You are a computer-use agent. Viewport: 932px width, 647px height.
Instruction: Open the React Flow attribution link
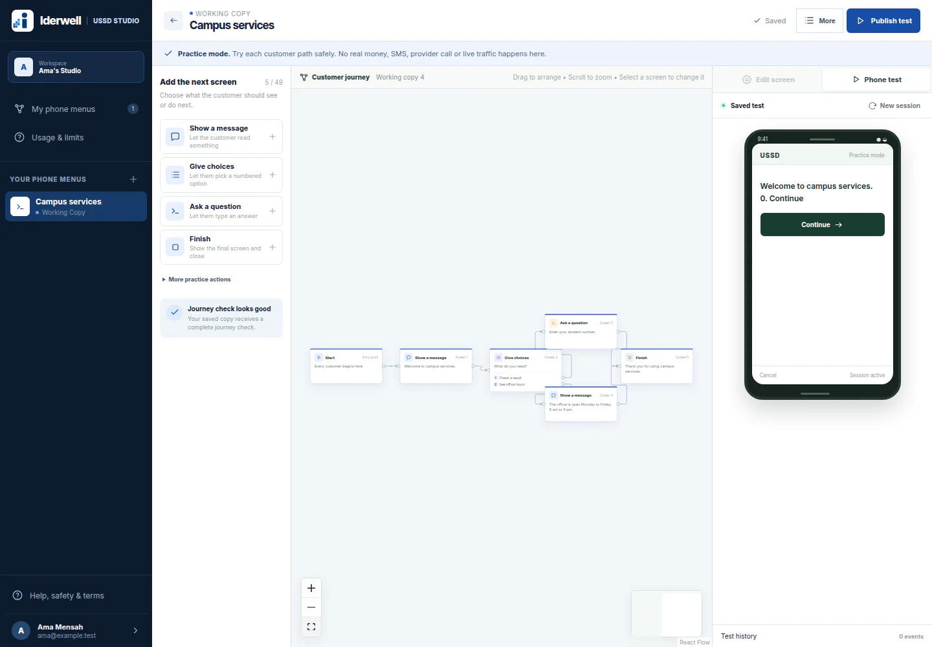[x=694, y=642]
